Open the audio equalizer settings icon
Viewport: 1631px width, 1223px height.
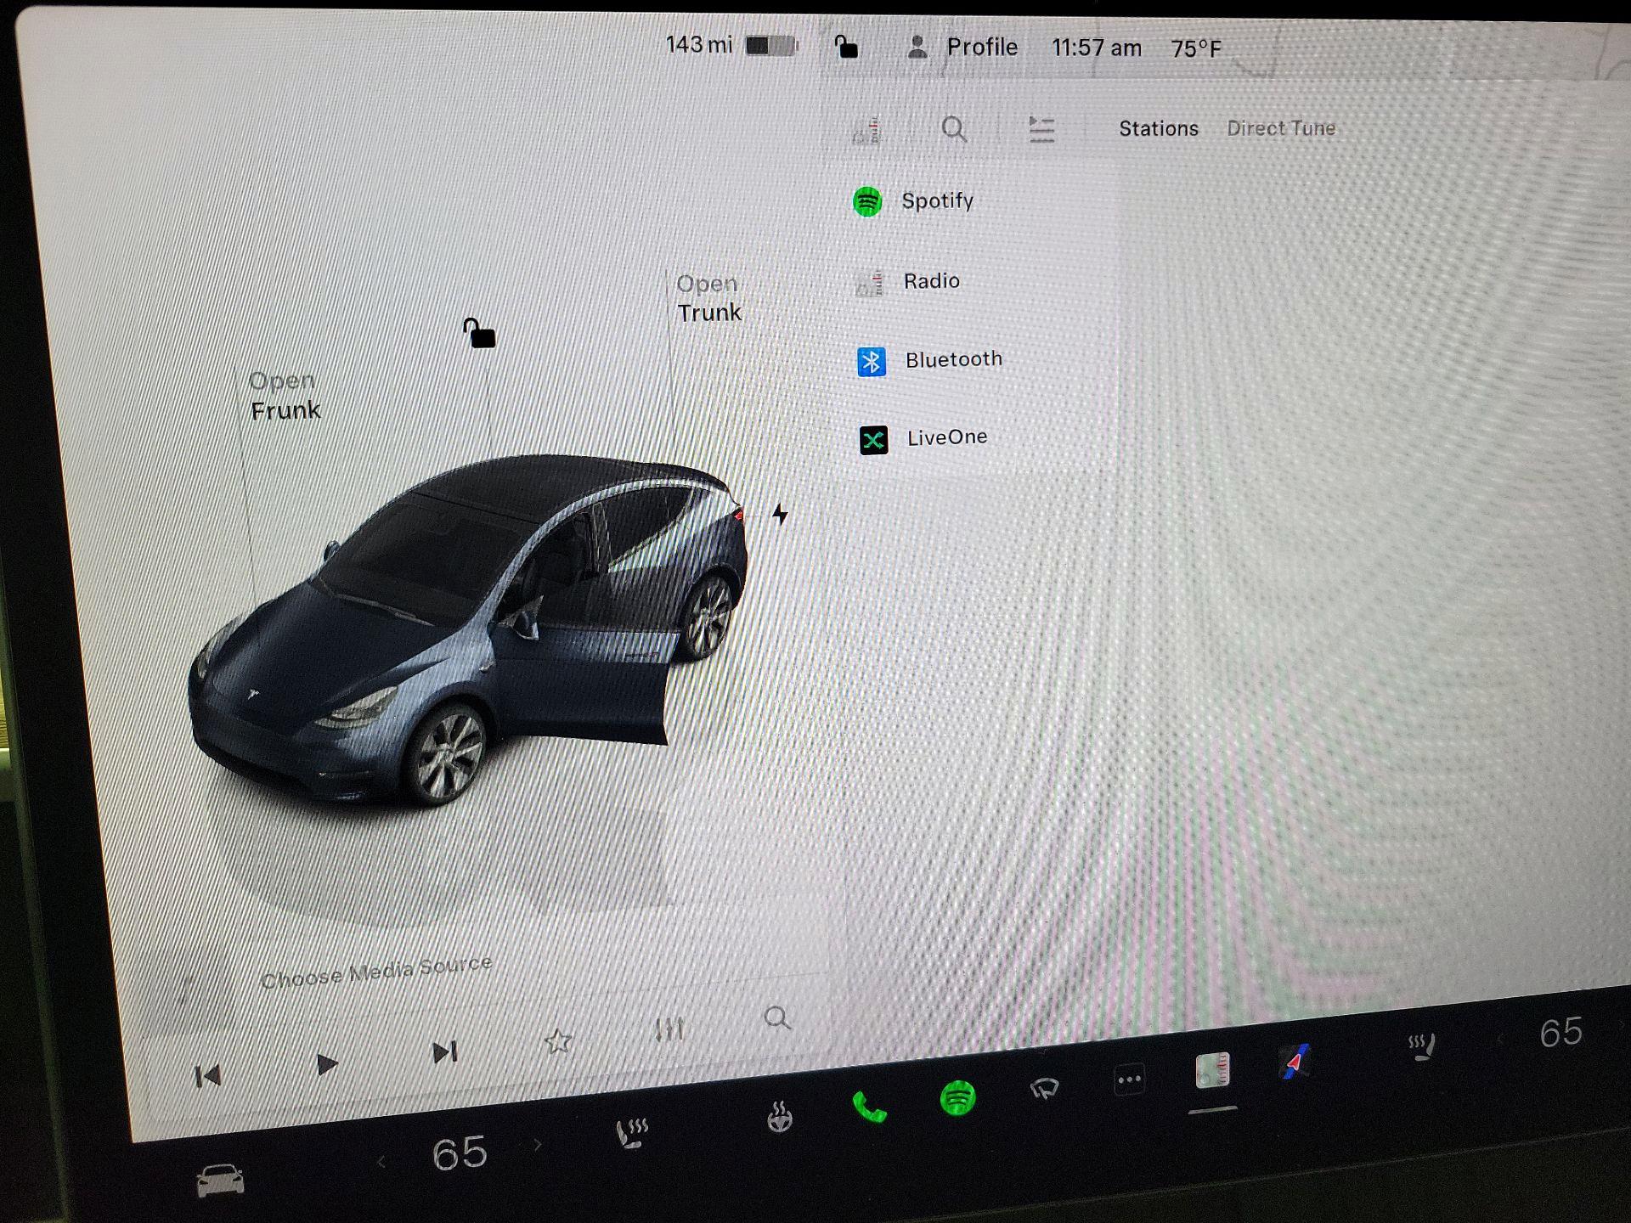pyautogui.click(x=669, y=1029)
